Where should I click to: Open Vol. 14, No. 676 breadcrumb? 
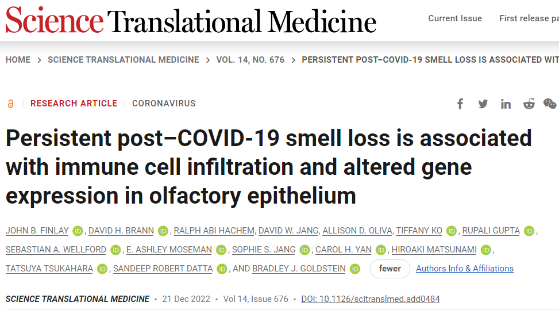click(250, 60)
